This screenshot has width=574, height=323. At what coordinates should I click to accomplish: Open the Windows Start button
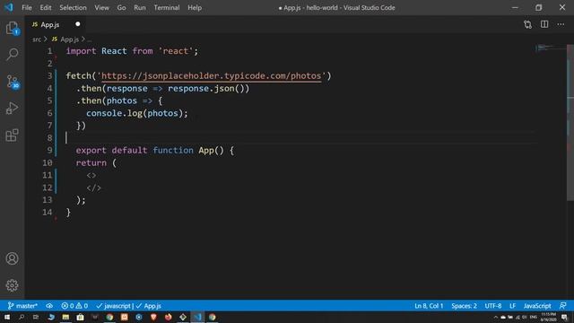pos(7,317)
